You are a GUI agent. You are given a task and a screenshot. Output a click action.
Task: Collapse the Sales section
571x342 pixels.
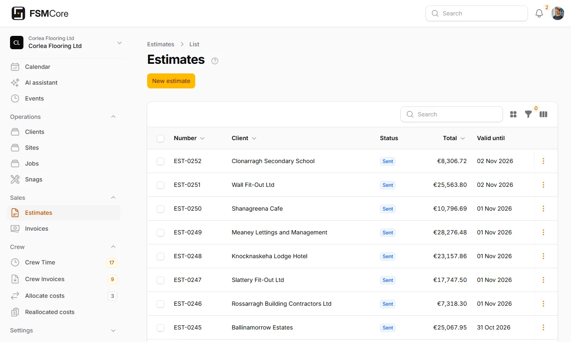click(x=113, y=198)
